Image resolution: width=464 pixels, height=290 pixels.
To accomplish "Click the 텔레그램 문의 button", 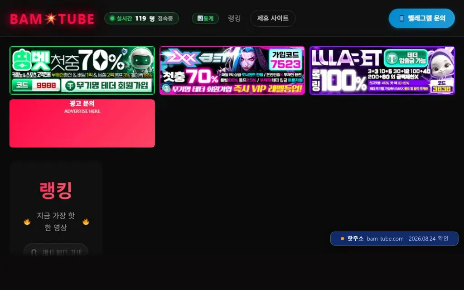I will click(422, 18).
